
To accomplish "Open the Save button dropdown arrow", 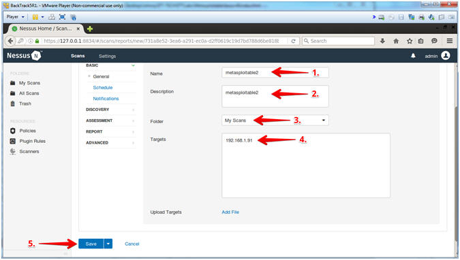I will (x=108, y=244).
